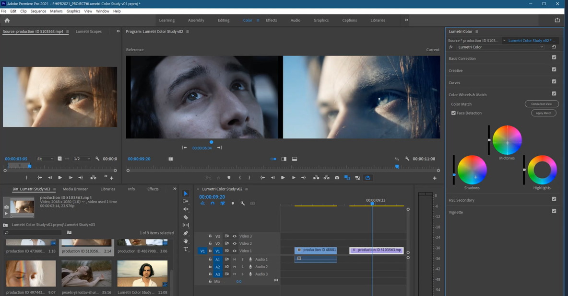Activate the Pen tool
The height and width of the screenshot is (296, 568).
pyautogui.click(x=186, y=233)
